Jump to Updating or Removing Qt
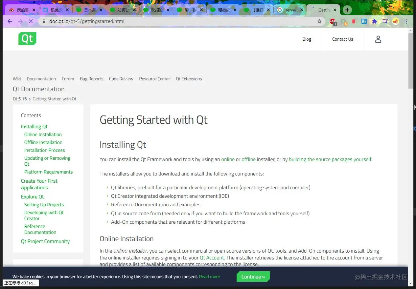This screenshot has width=416, height=289. pos(47,161)
